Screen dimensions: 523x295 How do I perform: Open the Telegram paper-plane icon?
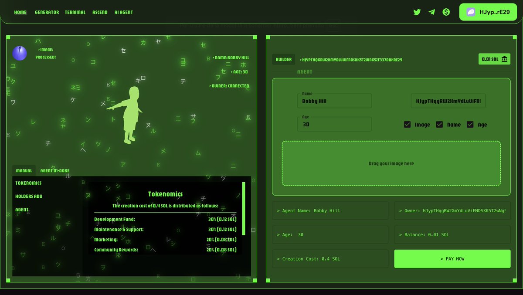(x=431, y=12)
